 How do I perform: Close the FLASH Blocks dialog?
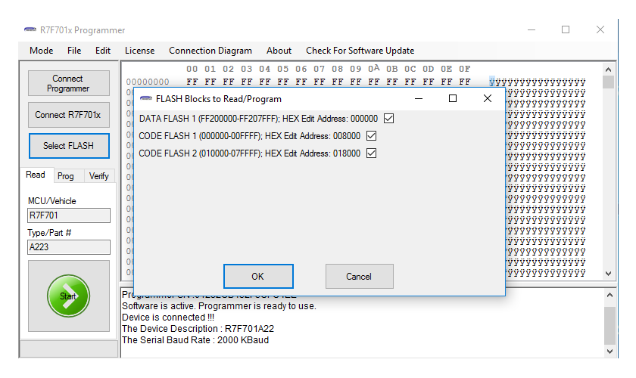click(488, 98)
